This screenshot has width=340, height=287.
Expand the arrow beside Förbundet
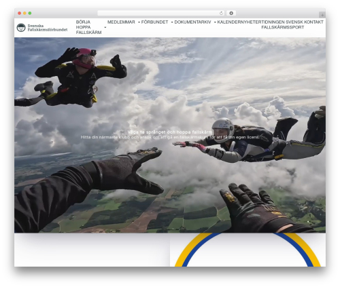[x=172, y=22]
